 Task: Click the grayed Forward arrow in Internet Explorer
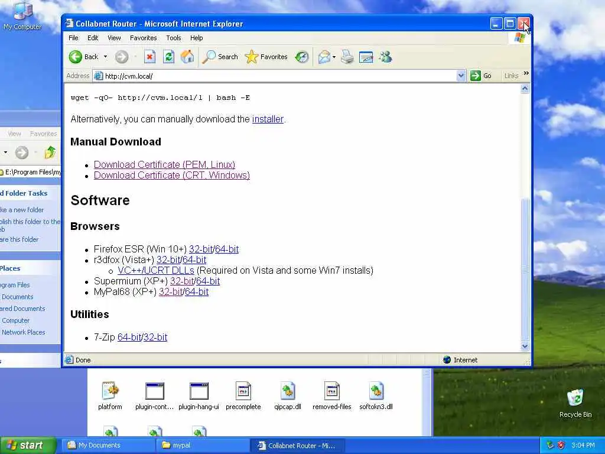point(122,57)
